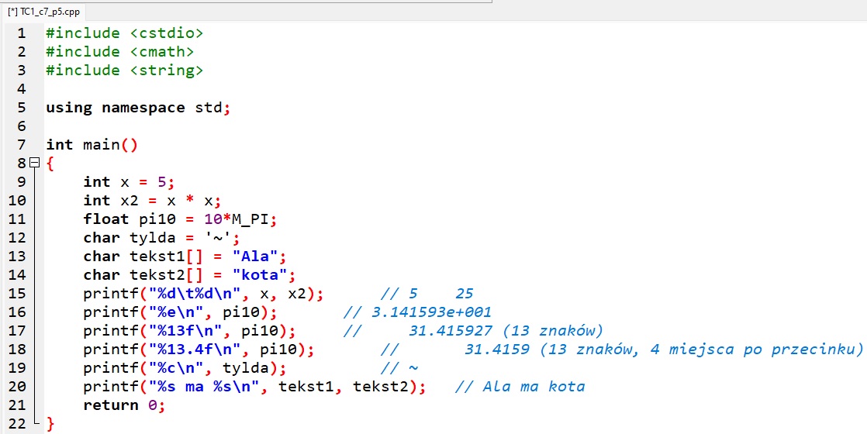Place cursor on #include <cmath> line
867x434 pixels.
[x=120, y=52]
